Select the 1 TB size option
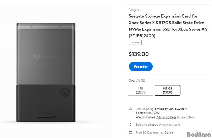 pos(141,90)
